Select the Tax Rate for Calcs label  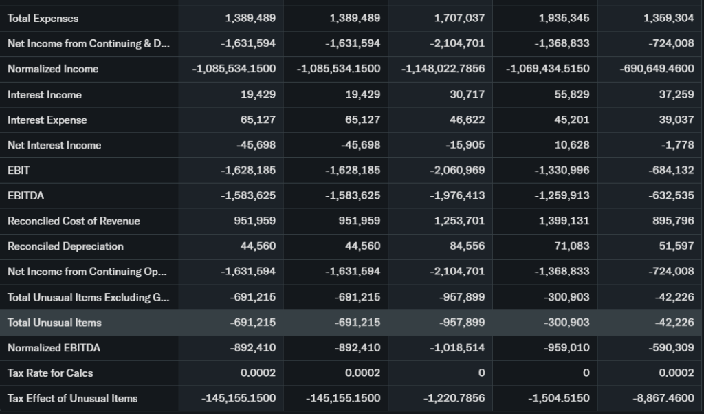pos(50,373)
